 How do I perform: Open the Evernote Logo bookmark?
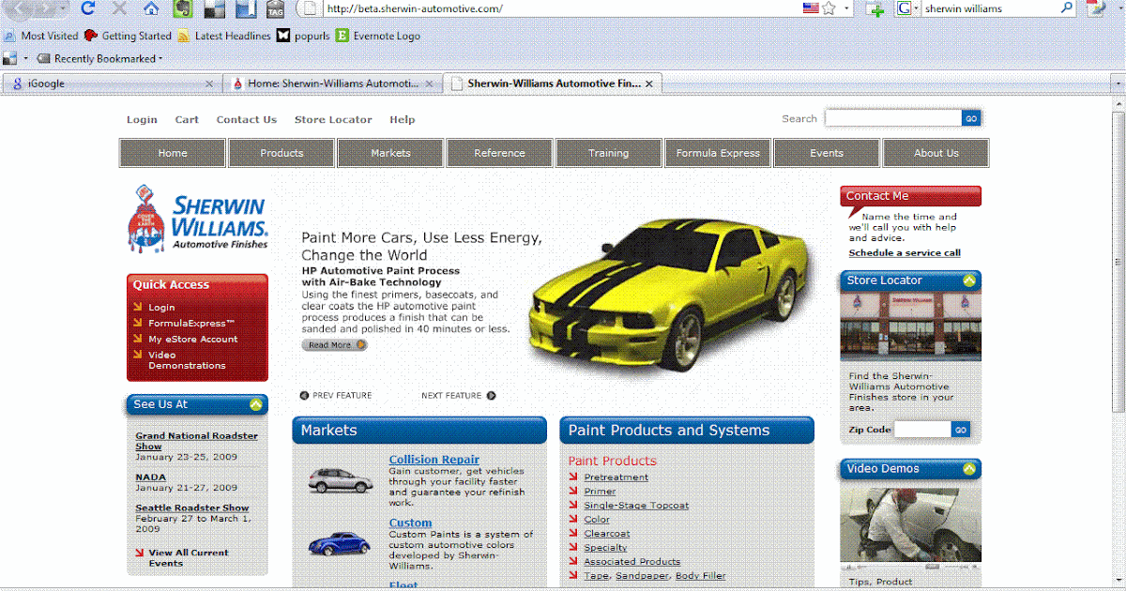coord(378,36)
